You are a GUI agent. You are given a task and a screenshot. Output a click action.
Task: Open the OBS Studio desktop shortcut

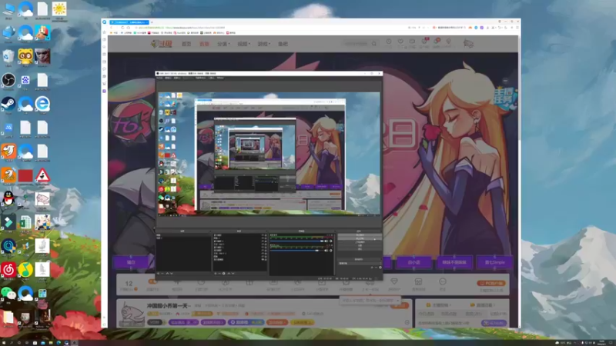pyautogui.click(x=8, y=81)
